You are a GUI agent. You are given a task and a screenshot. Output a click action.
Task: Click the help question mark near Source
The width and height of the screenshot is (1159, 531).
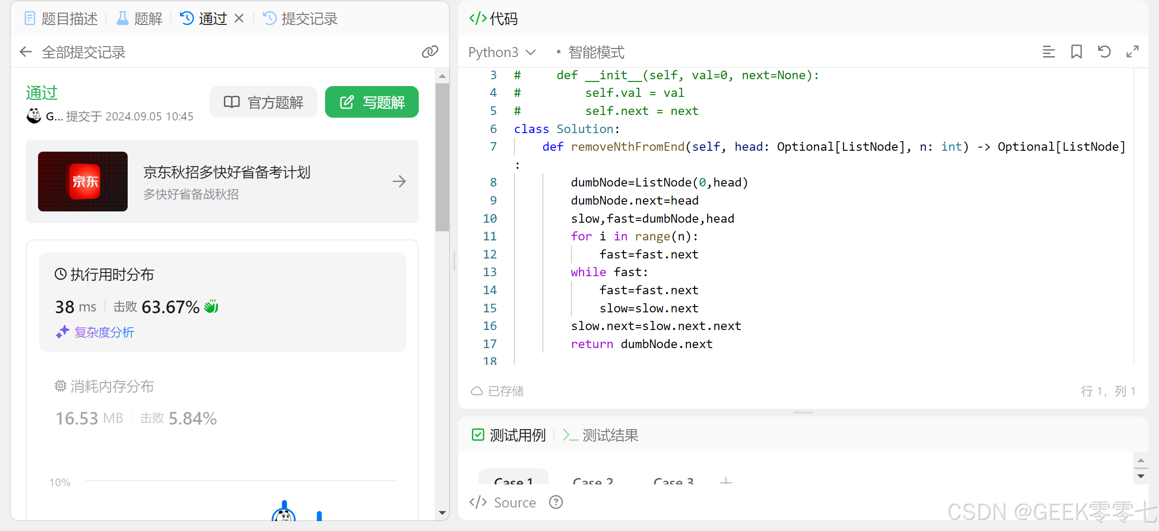click(556, 502)
